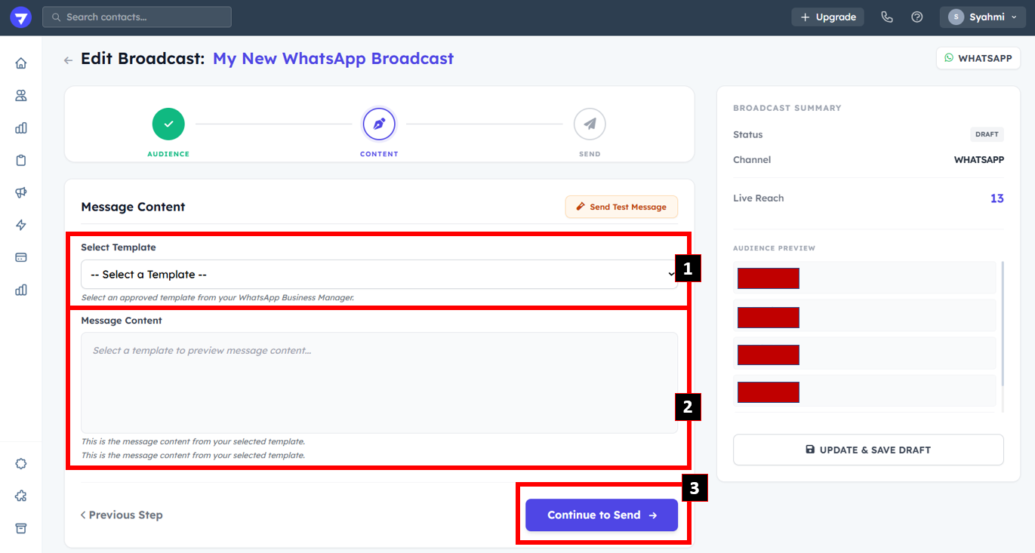Open the Select a Template dropdown
Viewport: 1035px width, 553px height.
[378, 275]
